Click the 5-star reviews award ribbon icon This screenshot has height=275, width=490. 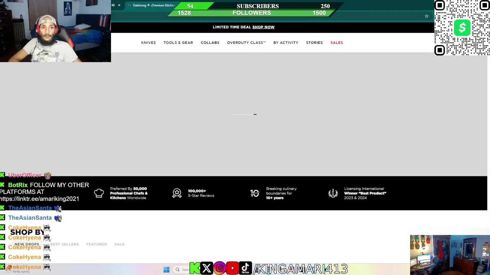(177, 193)
